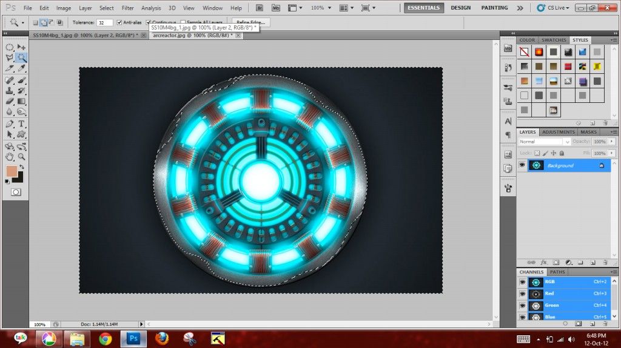Select the Eyedropper tool

tap(21, 69)
